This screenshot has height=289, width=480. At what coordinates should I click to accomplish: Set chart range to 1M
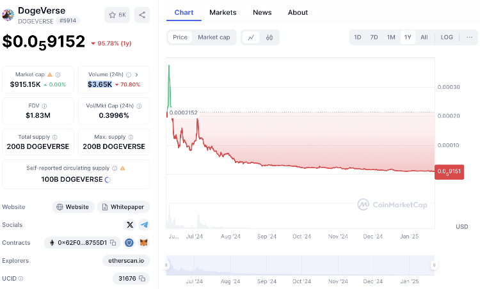[391, 37]
